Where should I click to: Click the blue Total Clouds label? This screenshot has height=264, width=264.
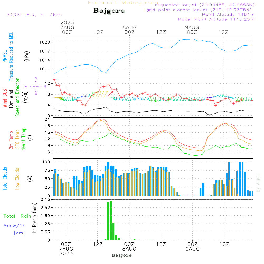point(5,179)
